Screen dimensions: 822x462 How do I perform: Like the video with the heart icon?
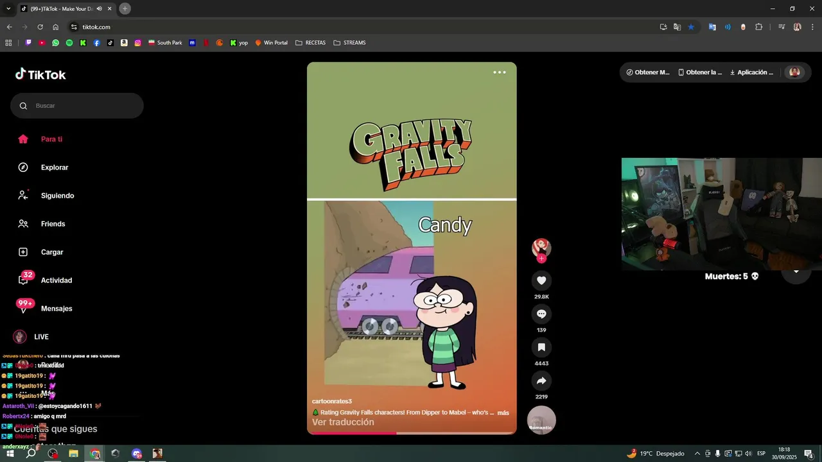coord(541,280)
